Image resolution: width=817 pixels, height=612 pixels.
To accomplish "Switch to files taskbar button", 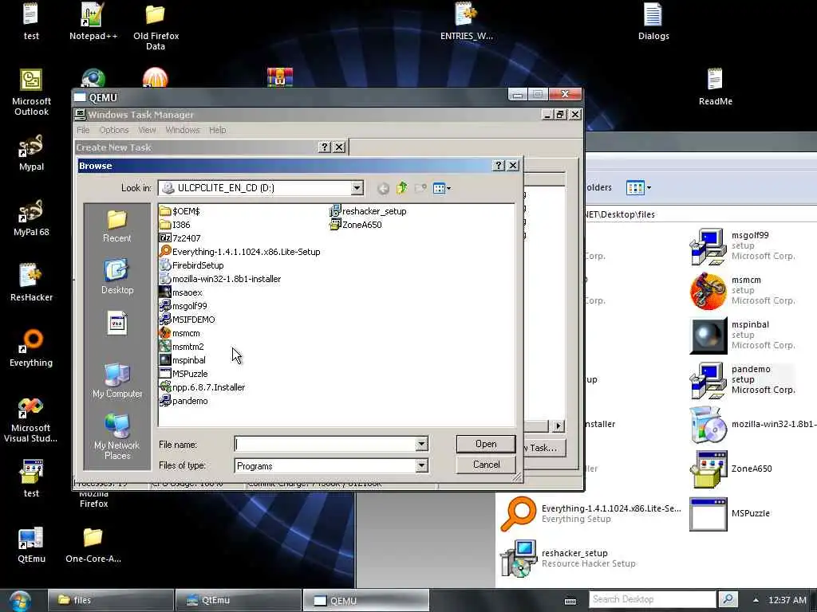I will pos(110,600).
